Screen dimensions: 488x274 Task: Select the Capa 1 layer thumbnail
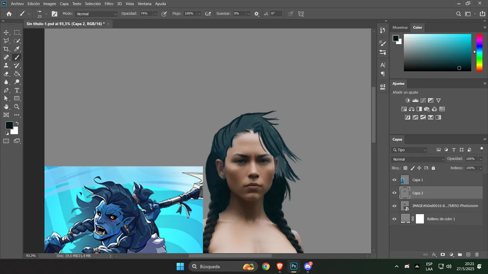405,180
